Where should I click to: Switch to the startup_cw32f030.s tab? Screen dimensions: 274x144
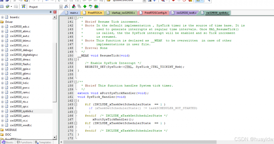(121, 13)
